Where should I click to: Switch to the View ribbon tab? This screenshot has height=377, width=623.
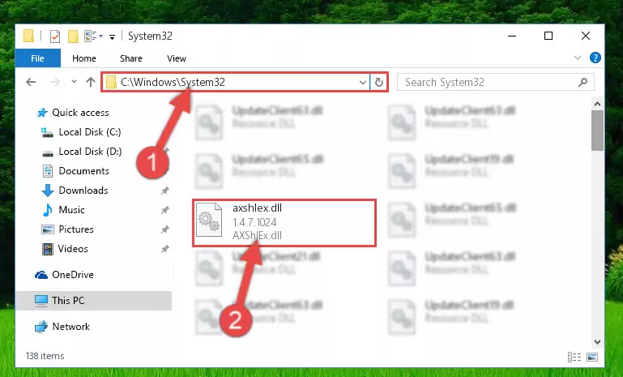(177, 58)
